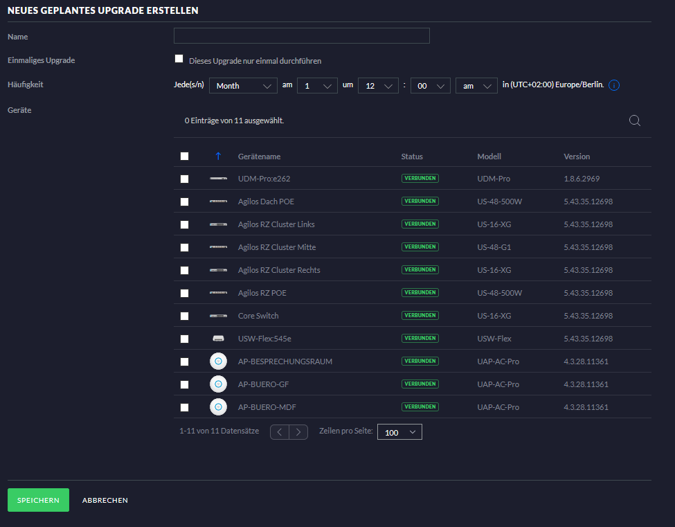Click the device name 'Core Switch'
The image size is (675, 527).
pyautogui.click(x=258, y=316)
